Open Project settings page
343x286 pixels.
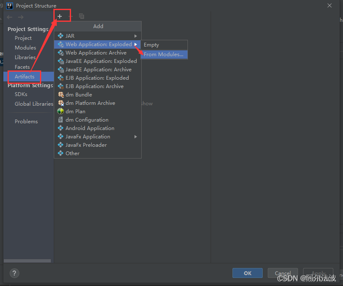tap(23, 38)
